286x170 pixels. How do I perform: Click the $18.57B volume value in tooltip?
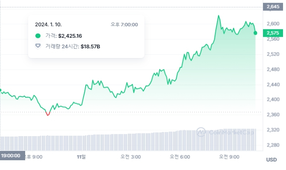(90, 45)
